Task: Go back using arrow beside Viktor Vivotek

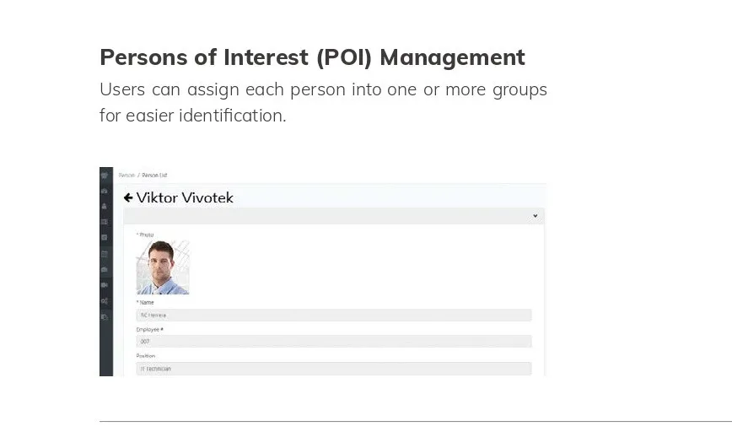Action: pyautogui.click(x=128, y=198)
